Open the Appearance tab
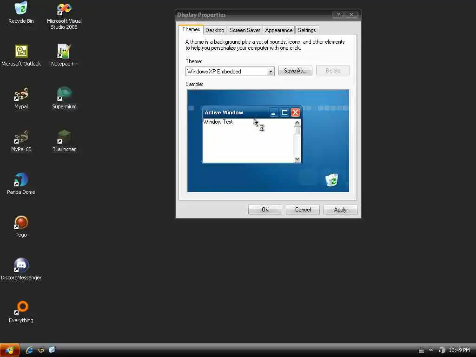Image resolution: width=476 pixels, height=357 pixels. (279, 30)
